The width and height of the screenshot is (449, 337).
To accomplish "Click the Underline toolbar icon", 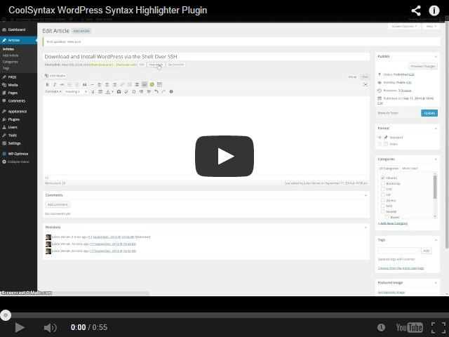I will tap(93, 92).
